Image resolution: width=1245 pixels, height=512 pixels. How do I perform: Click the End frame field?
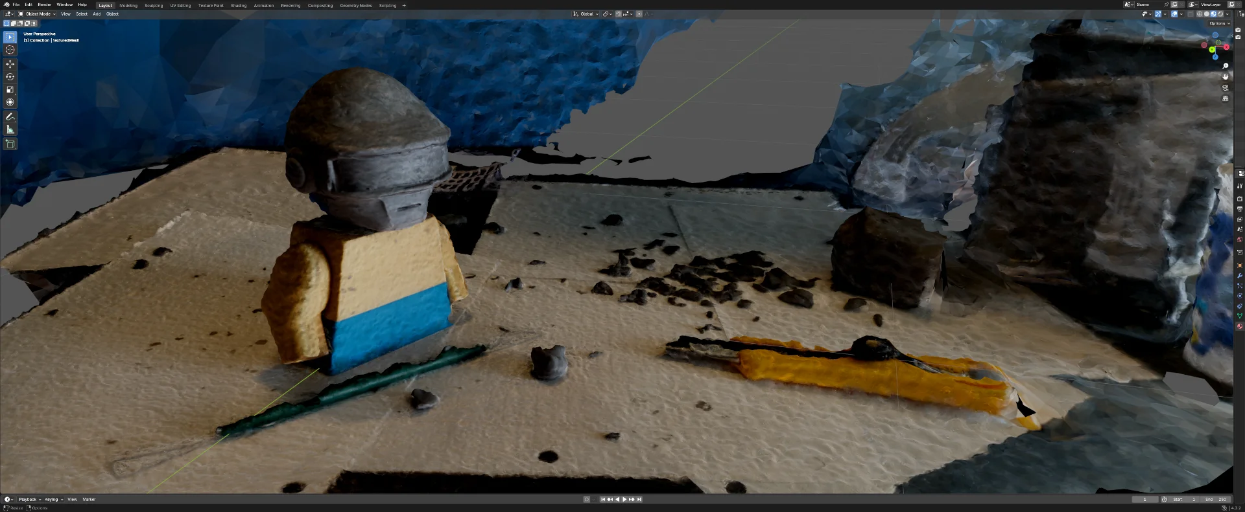1216,499
